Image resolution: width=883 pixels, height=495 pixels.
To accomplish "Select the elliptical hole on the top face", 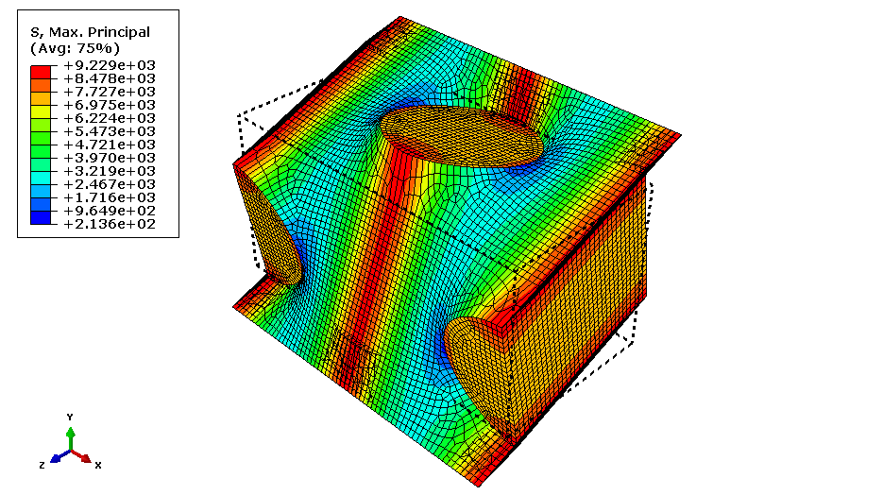I will click(x=462, y=136).
